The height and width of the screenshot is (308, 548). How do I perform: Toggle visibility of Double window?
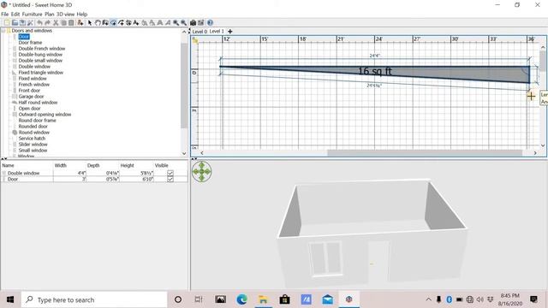click(x=170, y=173)
